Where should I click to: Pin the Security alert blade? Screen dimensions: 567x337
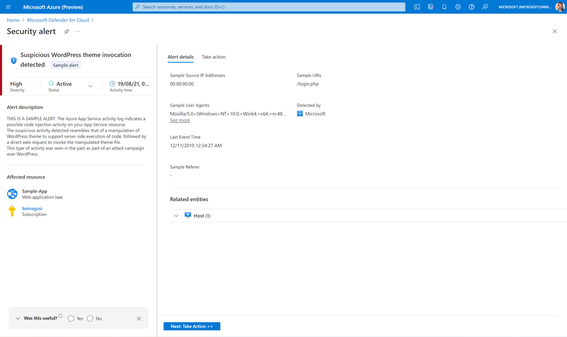66,31
